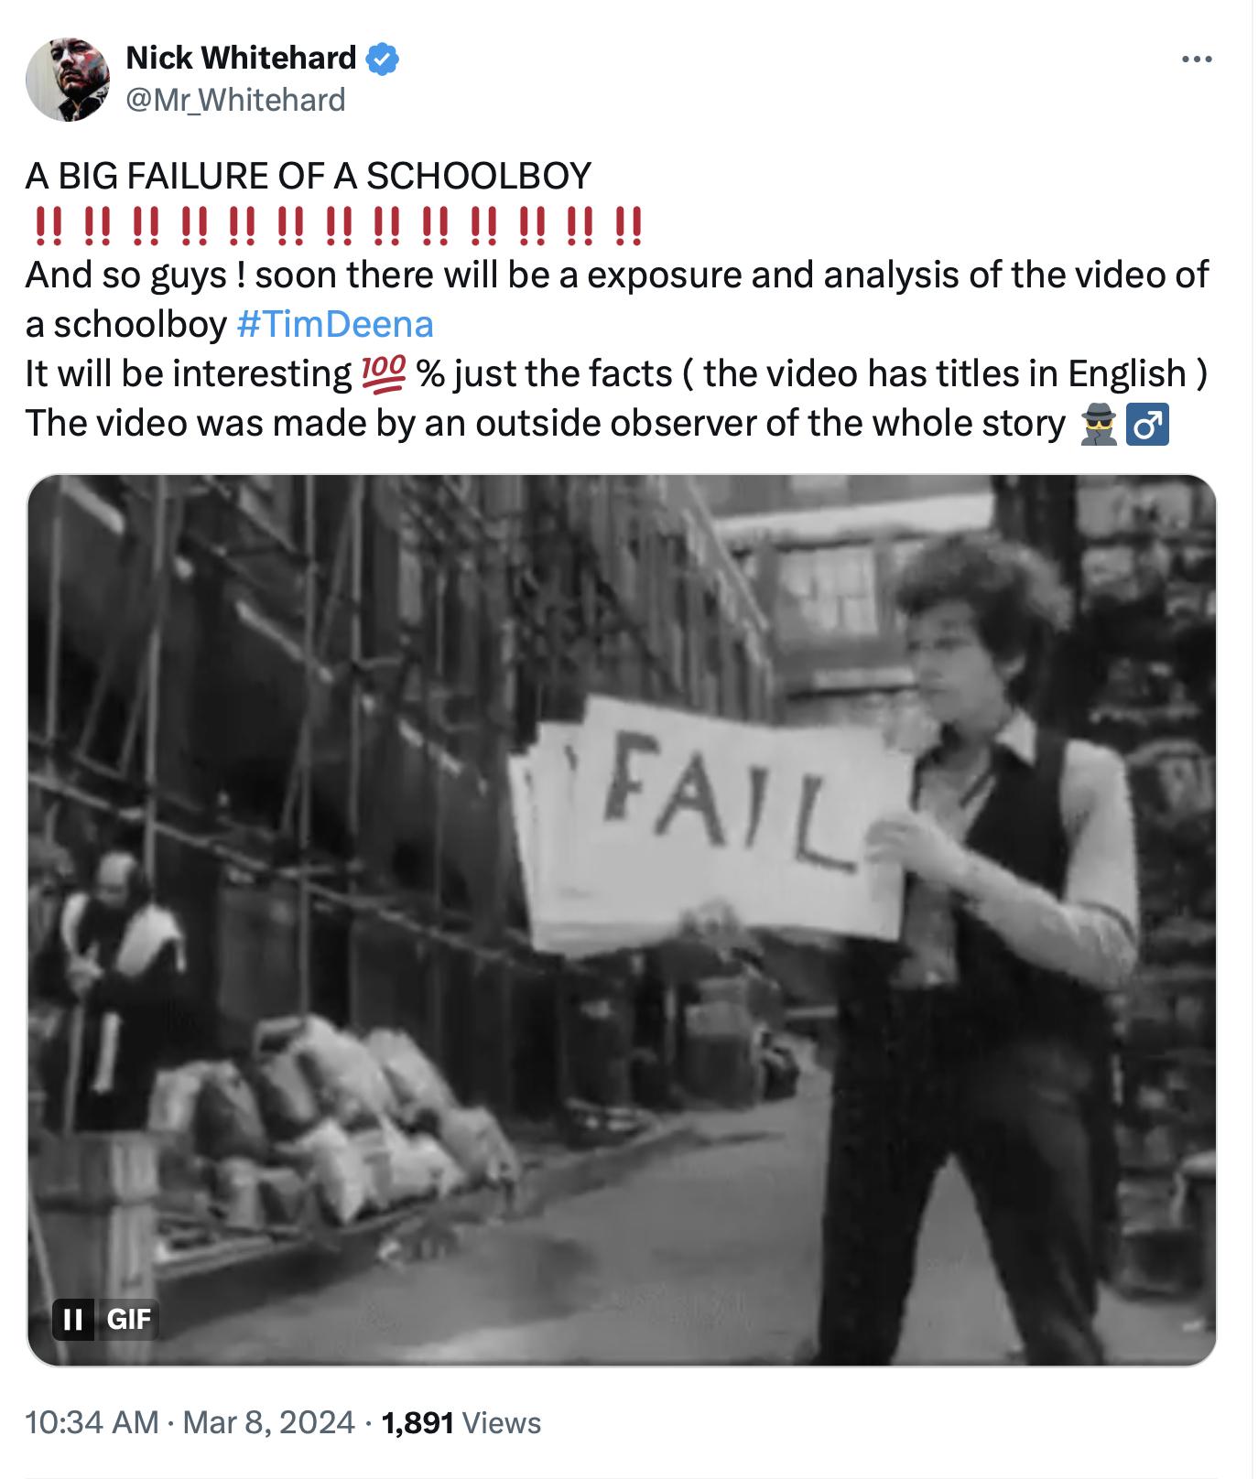Open the #TimDeena hashtag
The width and height of the screenshot is (1258, 1479).
(x=335, y=324)
